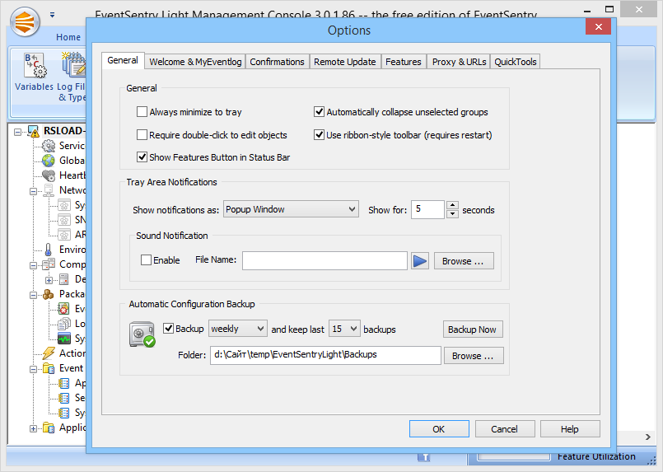The width and height of the screenshot is (663, 472).
Task: Select the Global options globe icon in tree
Action: tap(49, 161)
